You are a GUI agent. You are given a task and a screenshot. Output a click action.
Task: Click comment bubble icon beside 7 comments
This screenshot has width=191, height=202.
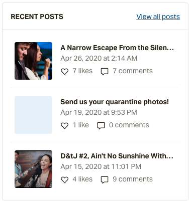[105, 72]
